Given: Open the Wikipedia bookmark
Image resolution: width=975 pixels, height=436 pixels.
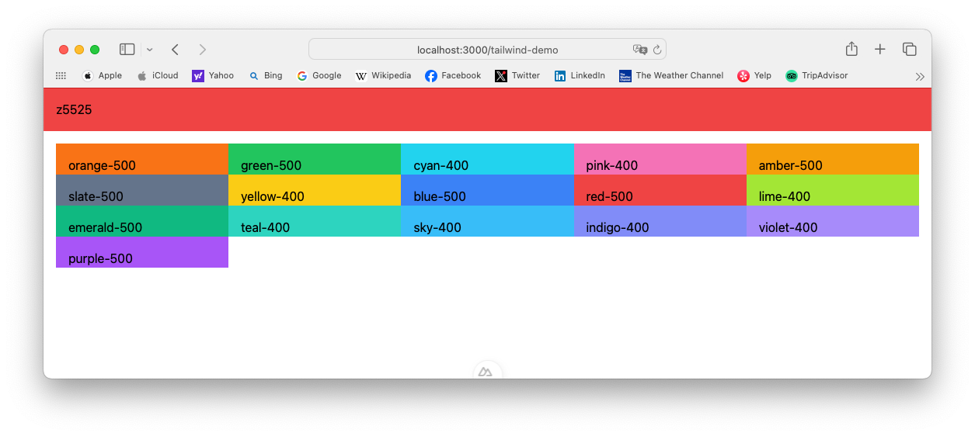Looking at the screenshot, I should click(x=383, y=76).
